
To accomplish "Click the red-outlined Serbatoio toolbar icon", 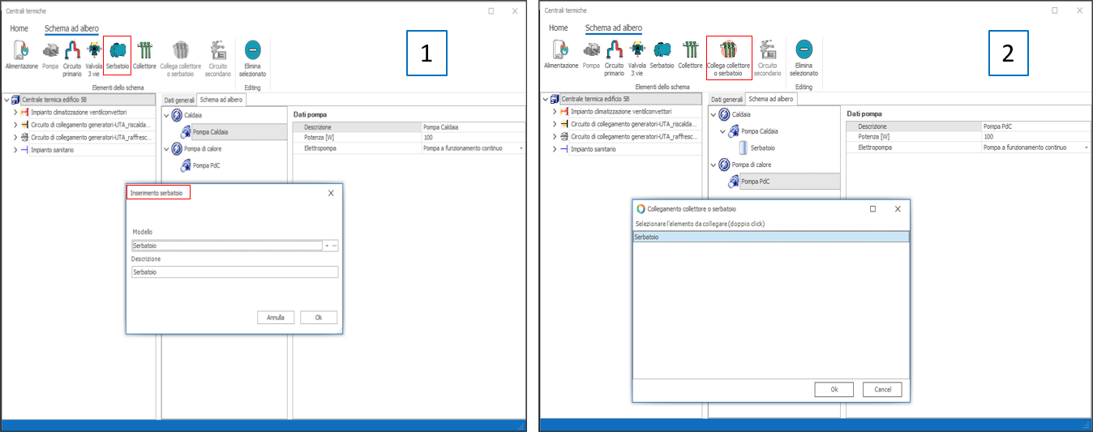I will [118, 55].
